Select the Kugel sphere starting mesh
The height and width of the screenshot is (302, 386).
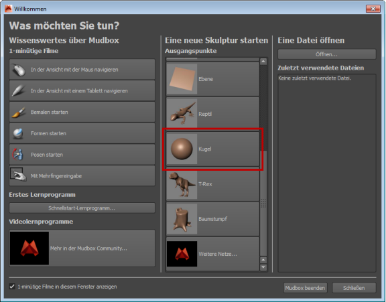(x=213, y=149)
